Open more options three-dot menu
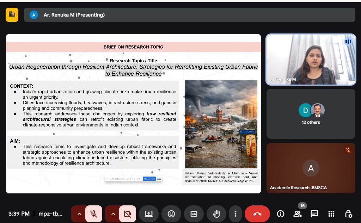Screen dimensions: 361x223 (x=235, y=214)
